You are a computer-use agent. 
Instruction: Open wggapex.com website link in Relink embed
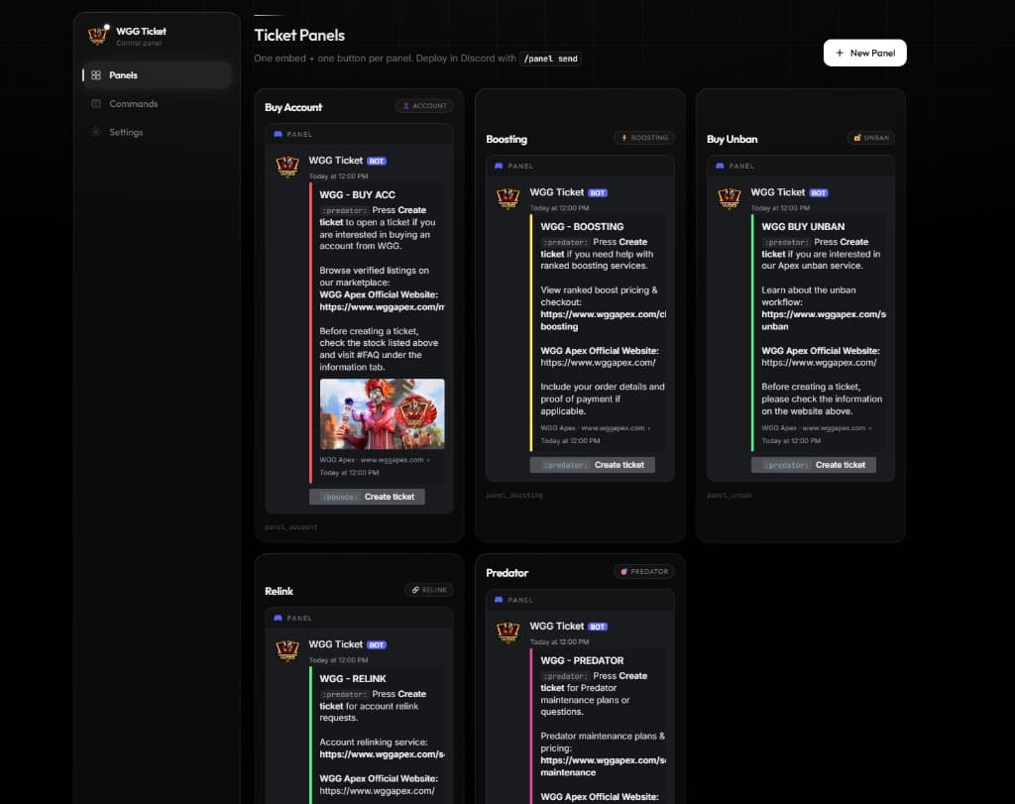click(377, 790)
